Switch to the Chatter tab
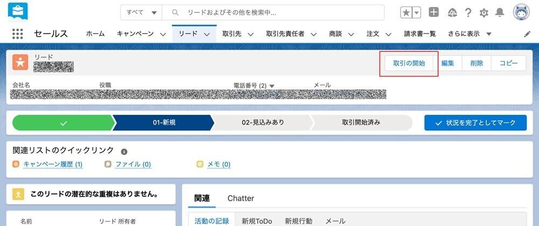539x226 pixels. [240, 198]
